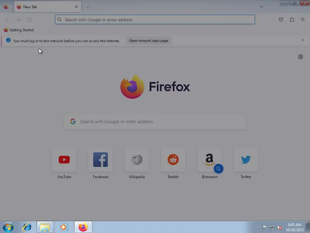The width and height of the screenshot is (310, 233).
Task: Select the New Tab tab
Action: point(48,7)
